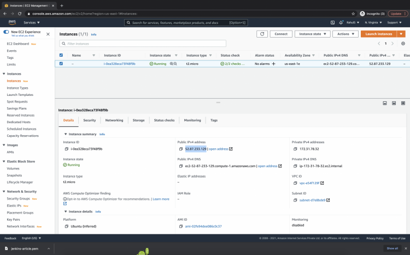Copy the Ubuntu platform value
Screen dimensions: 410x255
[66, 226]
